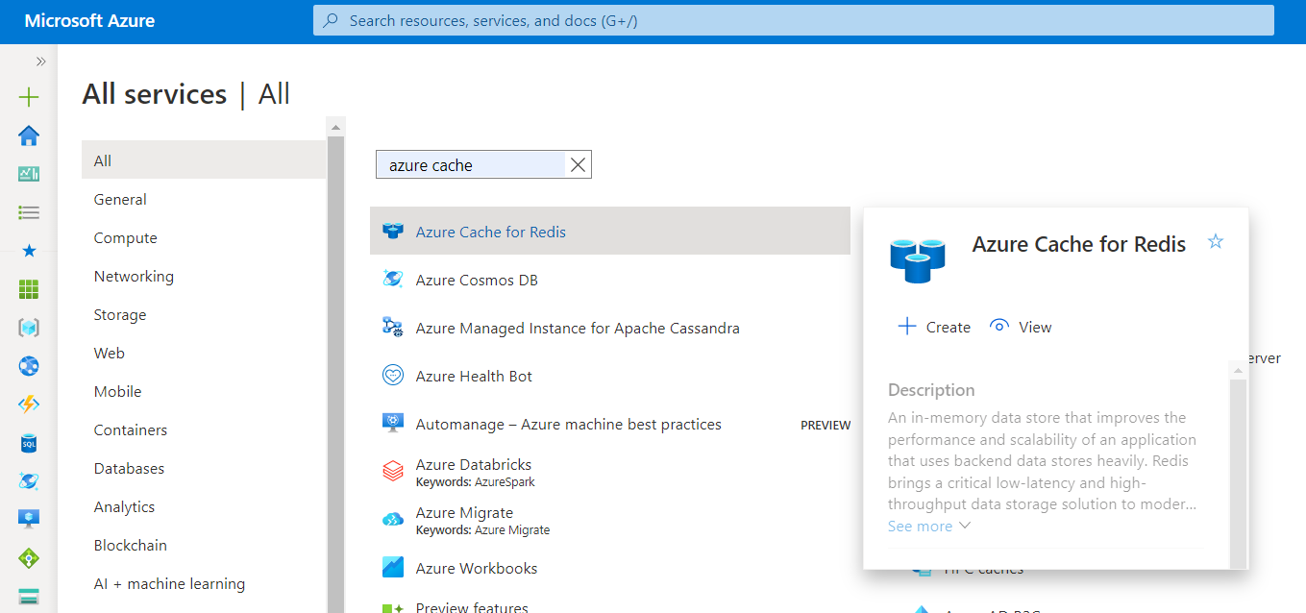The width and height of the screenshot is (1306, 613).
Task: Focus the top search resources box
Action: coord(793,20)
